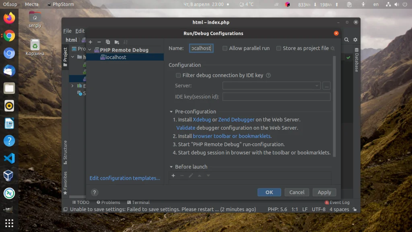
Task: Remove selected configuration using the minus icon
Action: pyautogui.click(x=99, y=41)
